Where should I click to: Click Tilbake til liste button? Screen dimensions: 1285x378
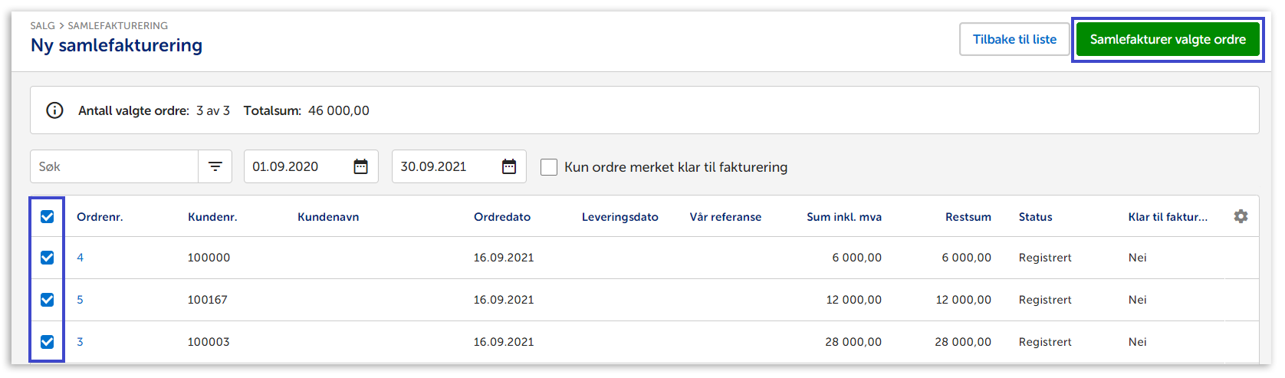(1014, 39)
